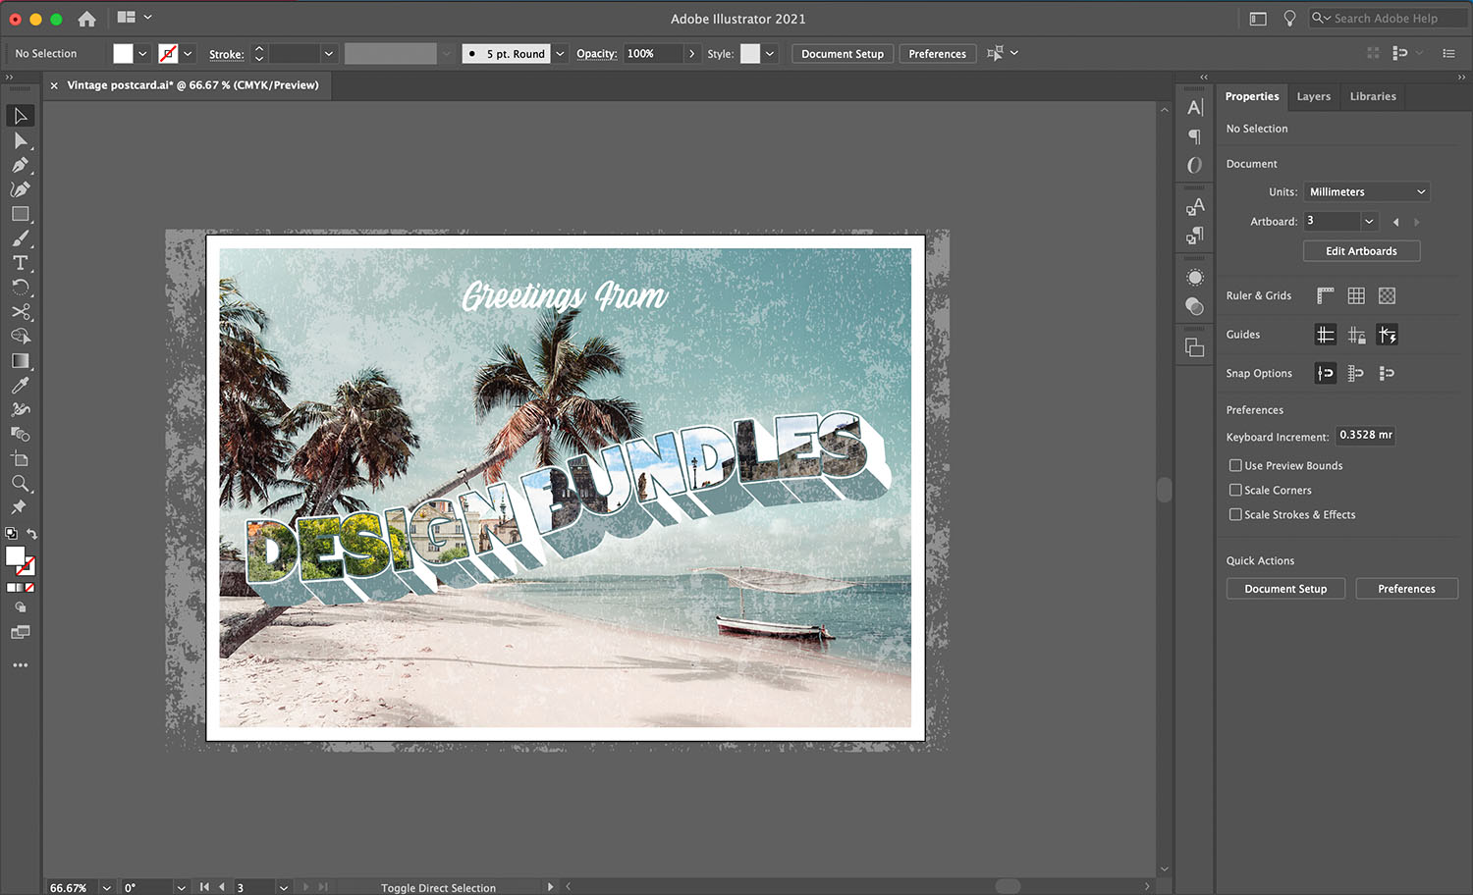1473x895 pixels.
Task: Select the Eyedropper tool
Action: click(x=20, y=386)
